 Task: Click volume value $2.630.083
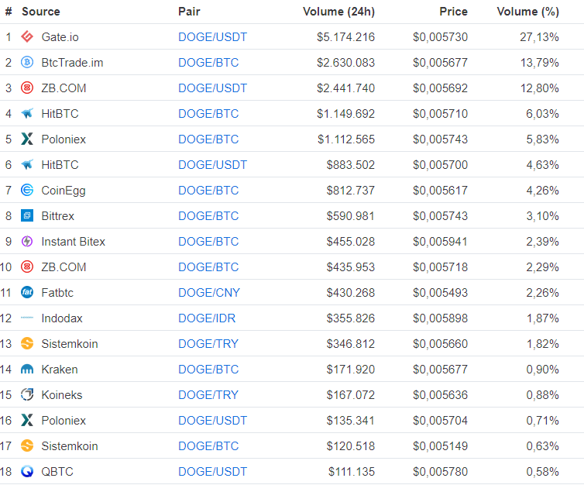(345, 63)
